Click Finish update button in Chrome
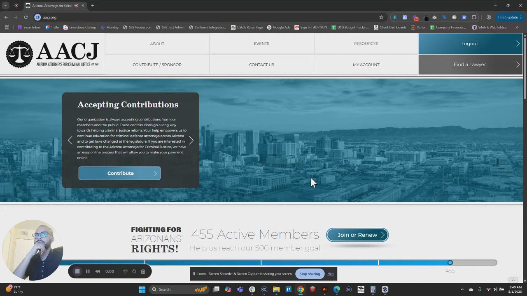Image resolution: width=527 pixels, height=296 pixels. pos(508,17)
